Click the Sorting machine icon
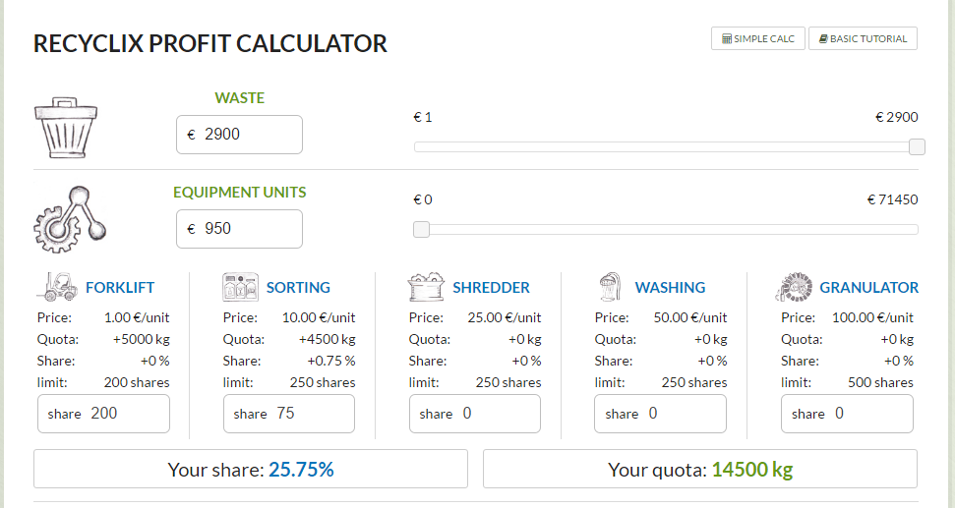Viewport: 955px width, 508px height. (240, 287)
